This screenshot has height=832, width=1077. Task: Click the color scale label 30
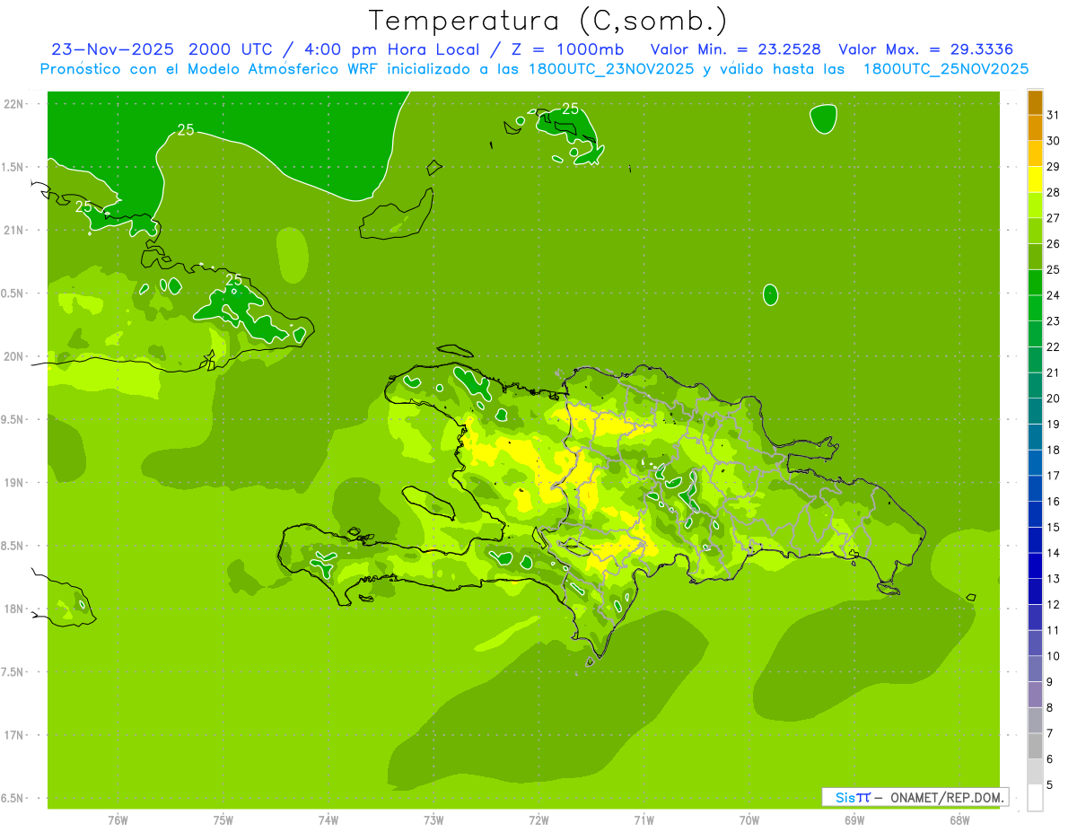(x=1053, y=141)
